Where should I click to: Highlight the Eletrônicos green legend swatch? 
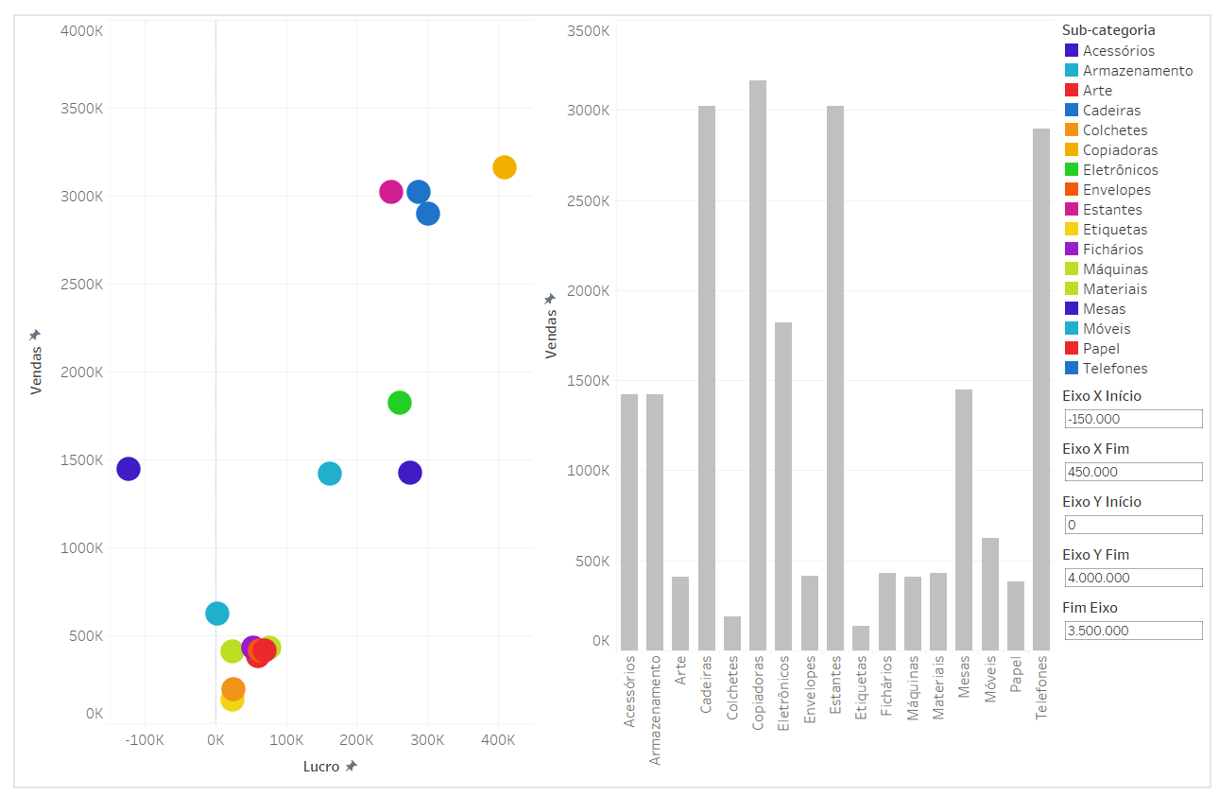[1072, 170]
